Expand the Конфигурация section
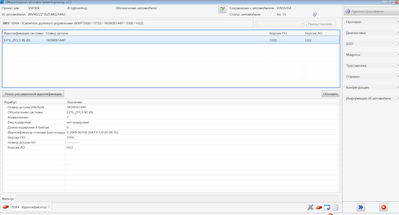The height and width of the screenshot is (215, 399). coord(371,88)
